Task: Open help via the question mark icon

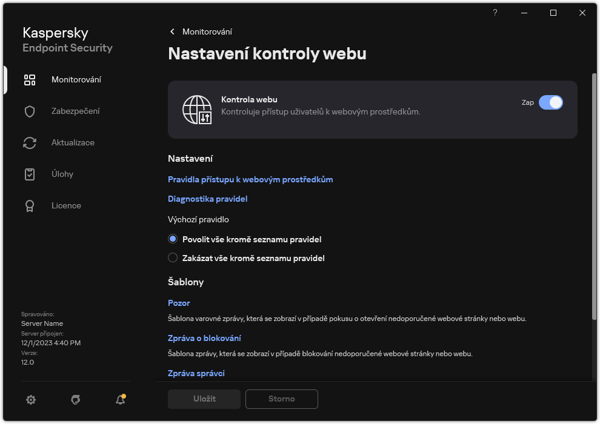Action: click(495, 13)
